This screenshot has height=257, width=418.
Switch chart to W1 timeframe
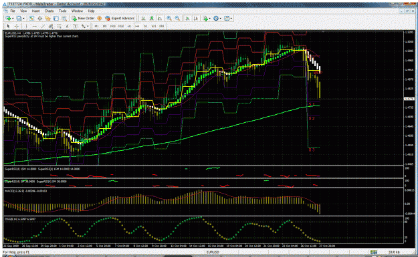point(154,26)
